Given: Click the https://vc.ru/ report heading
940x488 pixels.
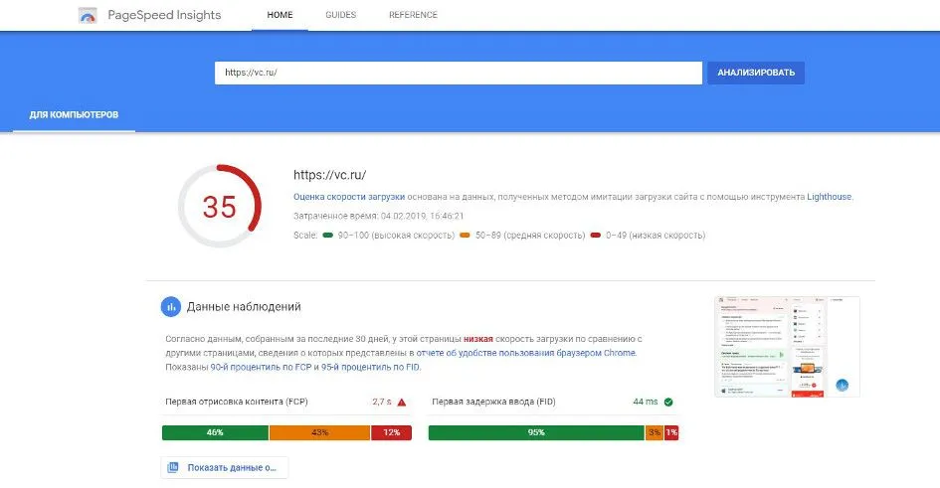Looking at the screenshot, I should 329,175.
